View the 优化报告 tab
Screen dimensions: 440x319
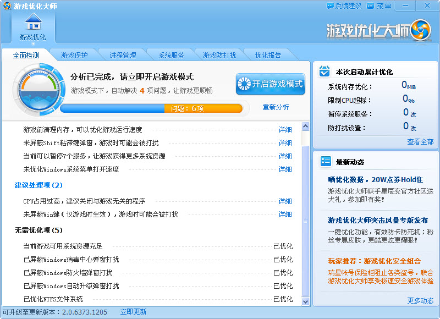(268, 56)
